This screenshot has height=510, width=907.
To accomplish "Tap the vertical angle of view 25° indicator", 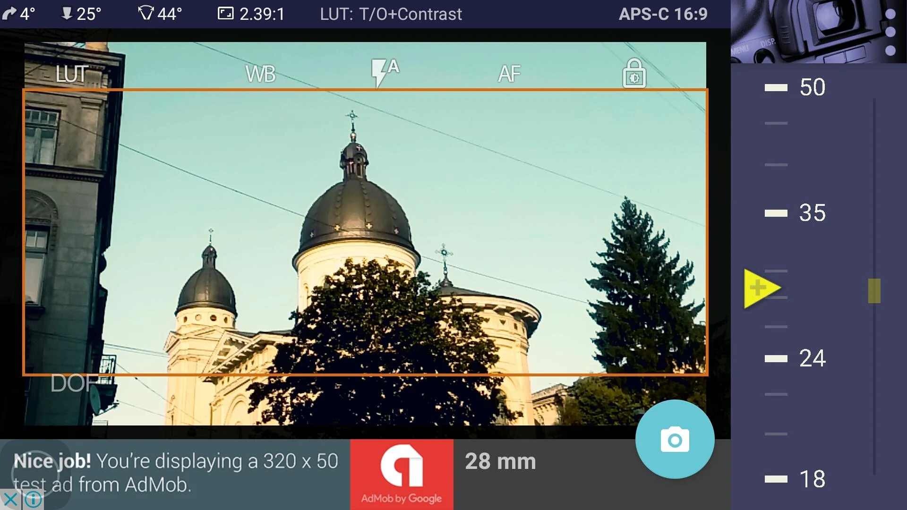I will [x=81, y=14].
